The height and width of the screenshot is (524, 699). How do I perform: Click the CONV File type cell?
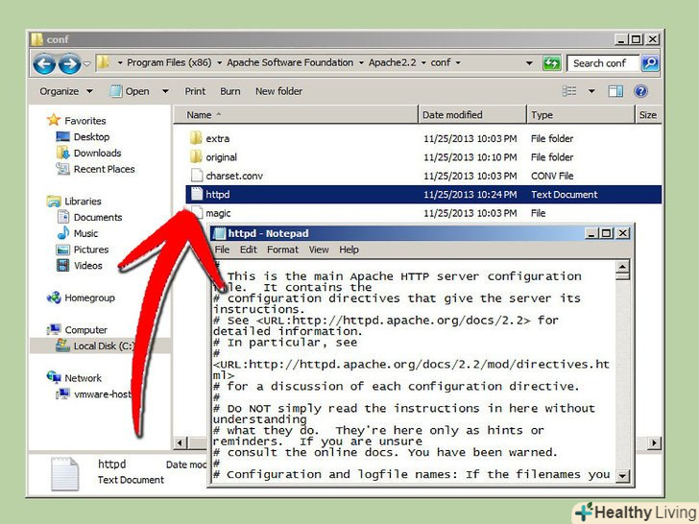pos(552,176)
